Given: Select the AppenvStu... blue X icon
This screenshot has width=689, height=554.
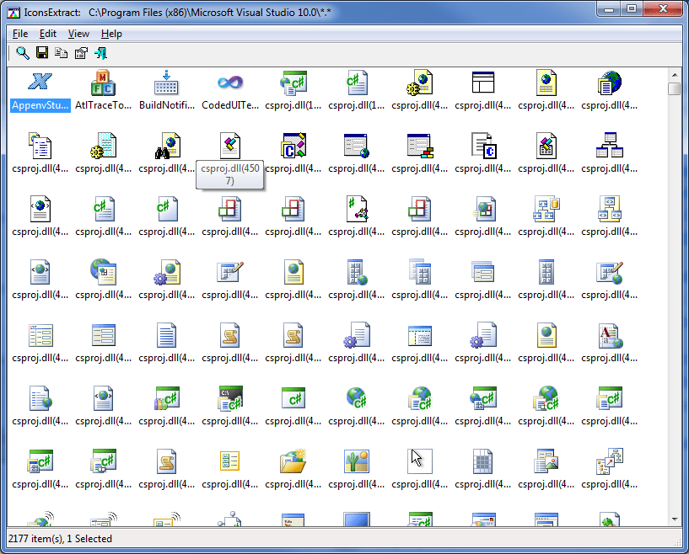Looking at the screenshot, I should click(x=40, y=82).
